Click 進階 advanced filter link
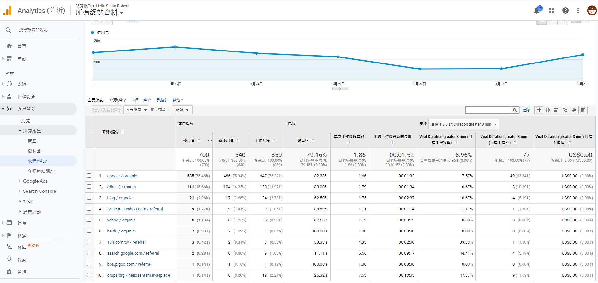Image resolution: width=598 pixels, height=283 pixels. click(526, 110)
